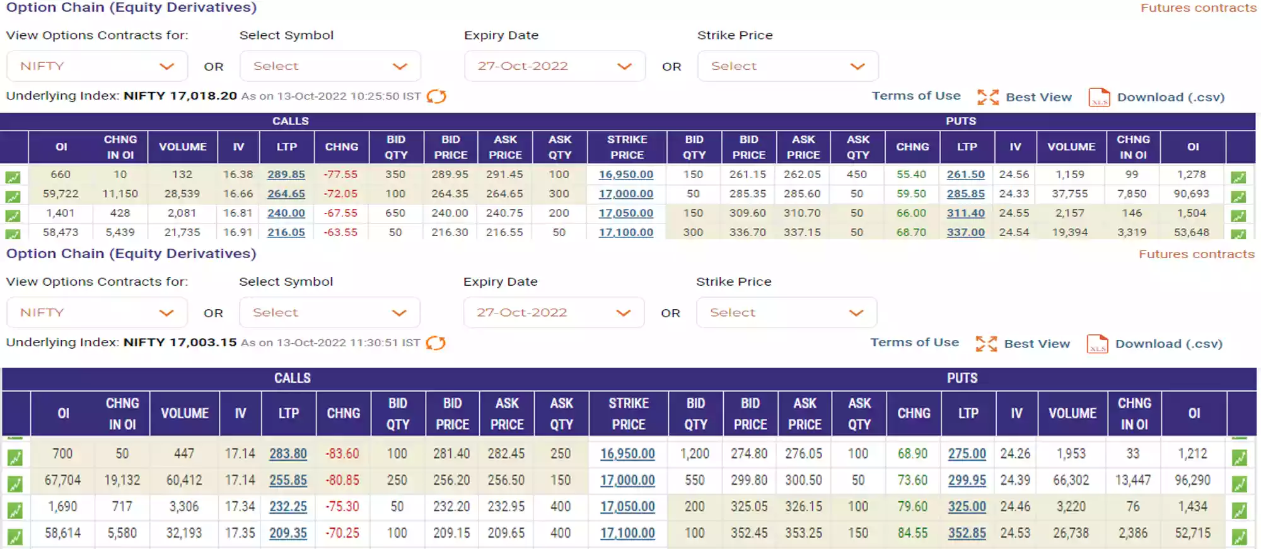Open call chart icon for the 264.65 LTP row
Viewport: 1261px width, 549px height.
tap(13, 197)
